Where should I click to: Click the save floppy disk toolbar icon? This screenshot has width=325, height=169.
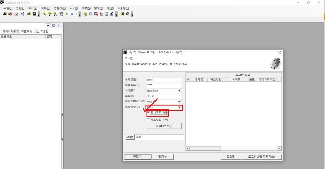[x=35, y=14]
